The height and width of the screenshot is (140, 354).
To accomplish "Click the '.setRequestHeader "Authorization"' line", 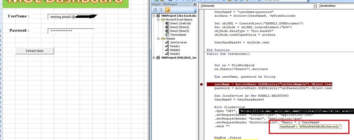I will coord(266,122).
